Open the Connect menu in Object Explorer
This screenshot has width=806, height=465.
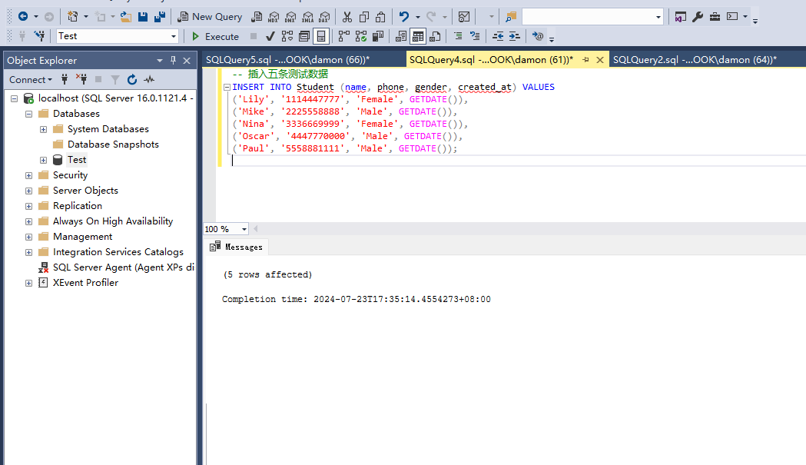point(30,79)
